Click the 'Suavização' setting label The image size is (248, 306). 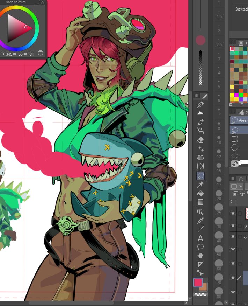point(242,9)
